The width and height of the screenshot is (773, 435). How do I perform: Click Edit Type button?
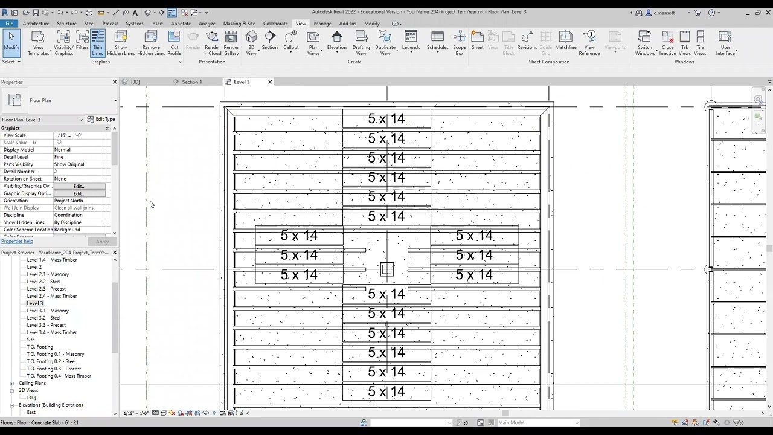tap(101, 120)
